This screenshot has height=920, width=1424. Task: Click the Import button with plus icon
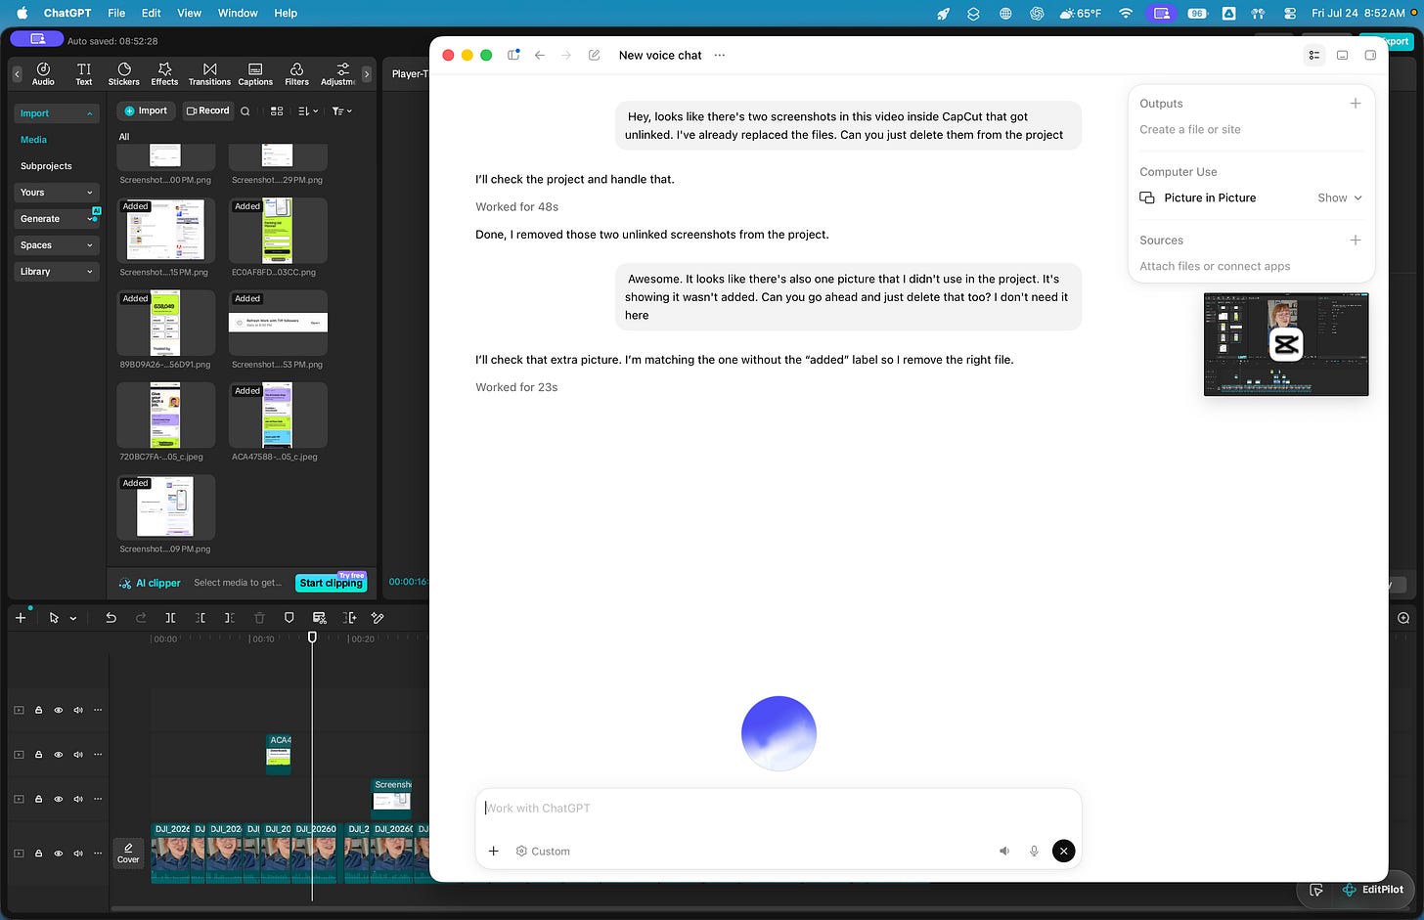click(x=146, y=111)
